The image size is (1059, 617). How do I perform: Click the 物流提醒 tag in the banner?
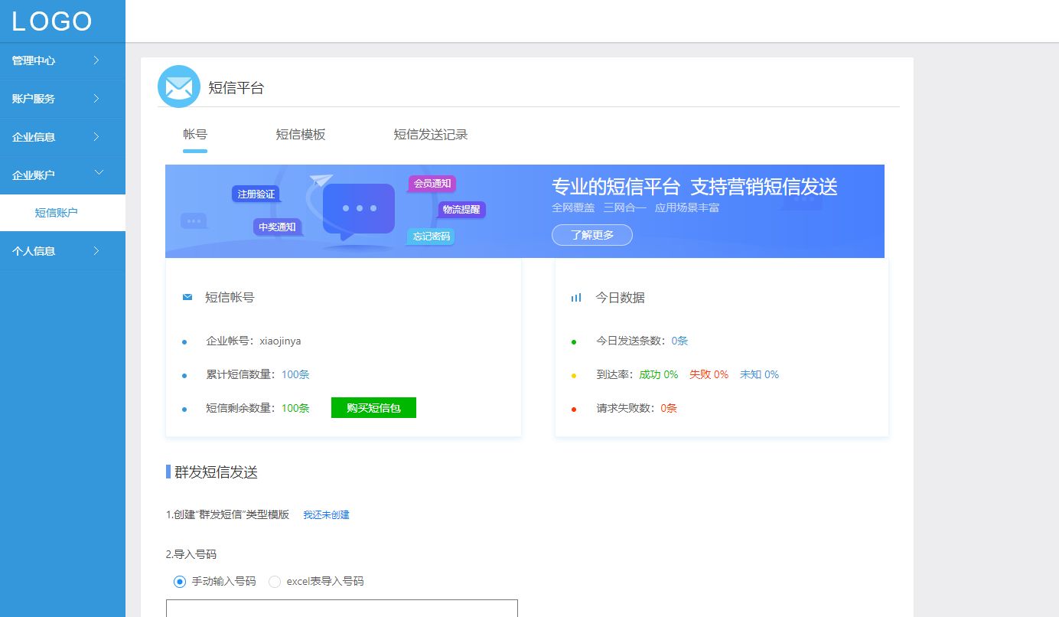[461, 210]
